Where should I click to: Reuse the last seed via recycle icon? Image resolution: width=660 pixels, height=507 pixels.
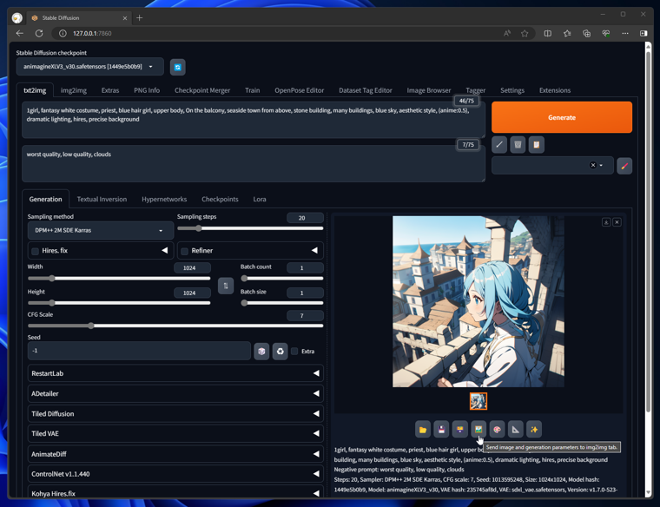[x=280, y=352]
